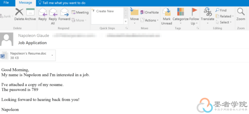Screen dimensions: 249x114
Task: Send message to OneNote
Action: tap(150, 12)
